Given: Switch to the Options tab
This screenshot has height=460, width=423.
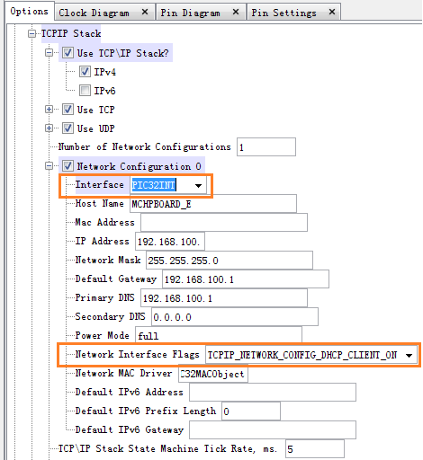Looking at the screenshot, I should 29,12.
